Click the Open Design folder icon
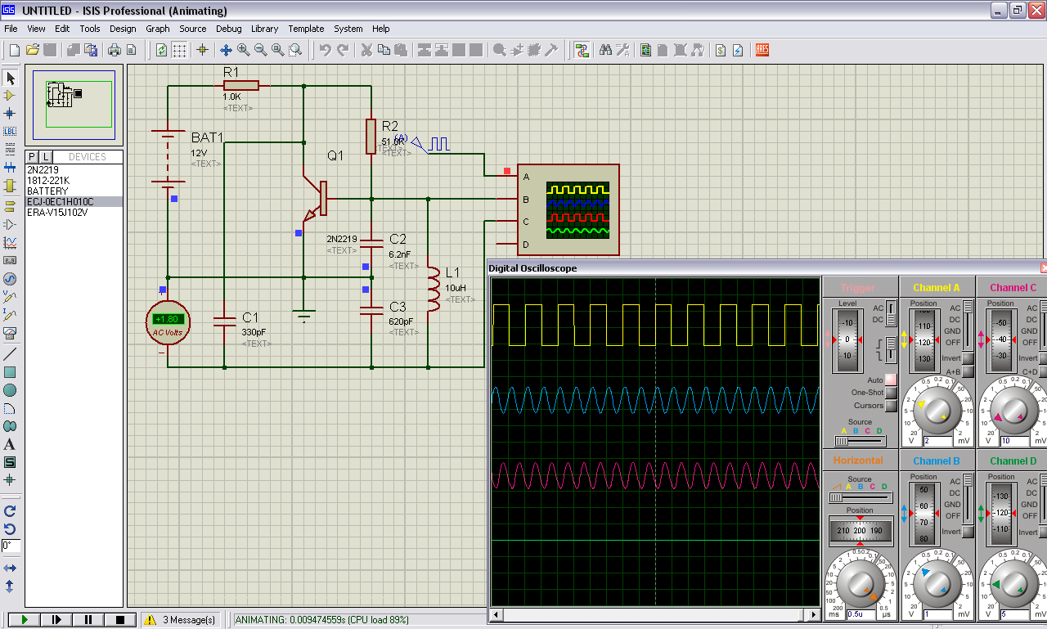Image resolution: width=1047 pixels, height=629 pixels. (x=33, y=50)
